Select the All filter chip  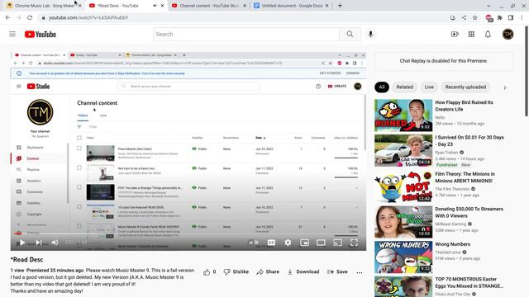[382, 87]
